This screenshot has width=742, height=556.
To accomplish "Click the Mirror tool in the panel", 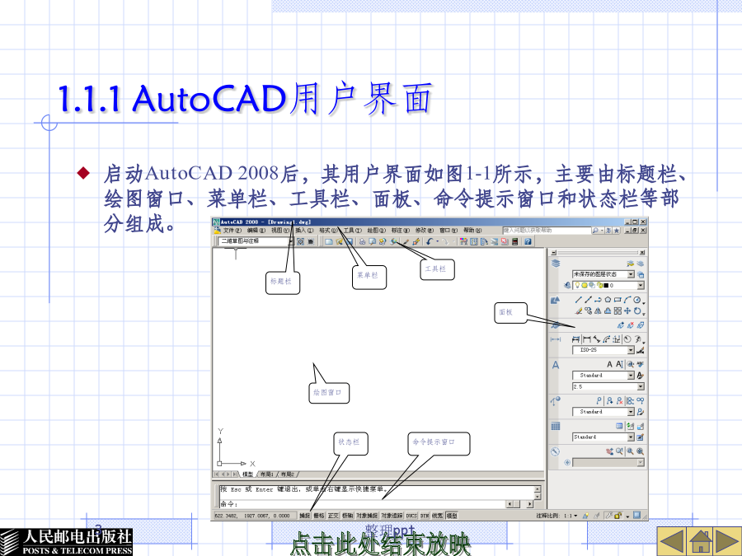I will click(598, 311).
